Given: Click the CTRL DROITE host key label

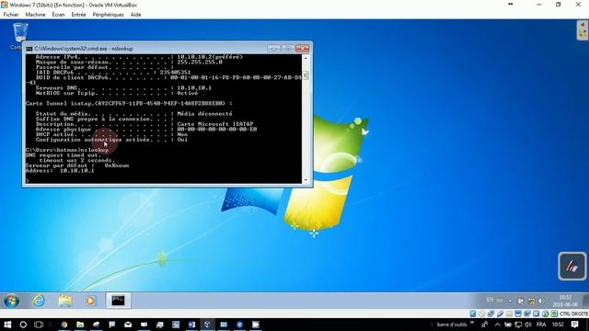Looking at the screenshot, I should 573,314.
